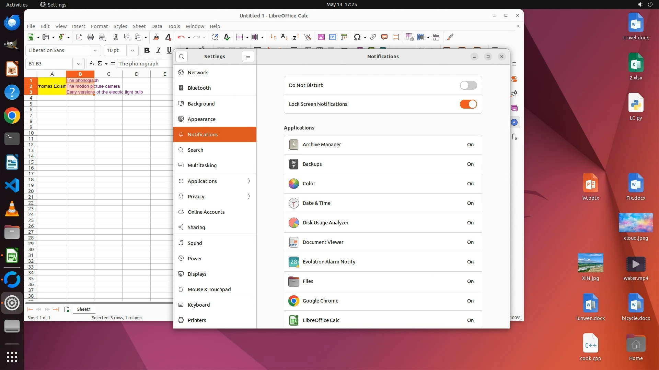Open the Format menu

coord(99,26)
